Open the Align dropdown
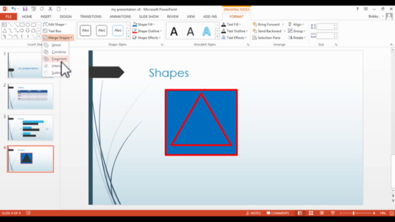This screenshot has height=222, width=395. (296, 25)
